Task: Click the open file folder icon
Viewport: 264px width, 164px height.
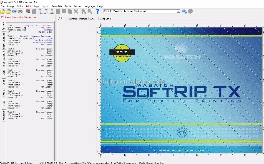Action: pyautogui.click(x=2, y=11)
